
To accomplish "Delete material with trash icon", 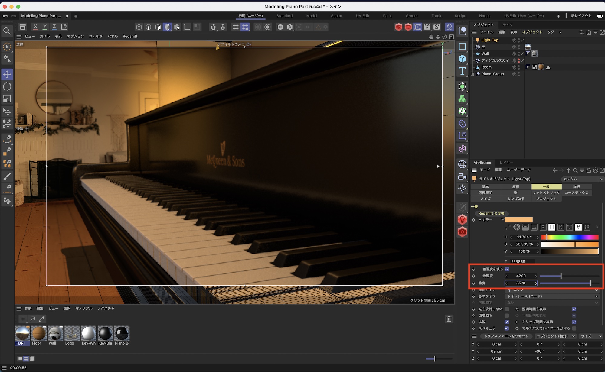I will click(x=449, y=319).
